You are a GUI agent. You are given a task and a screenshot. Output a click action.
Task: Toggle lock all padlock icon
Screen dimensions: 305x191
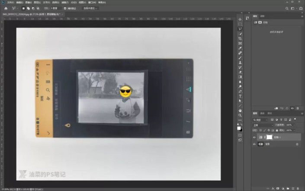[277, 130]
